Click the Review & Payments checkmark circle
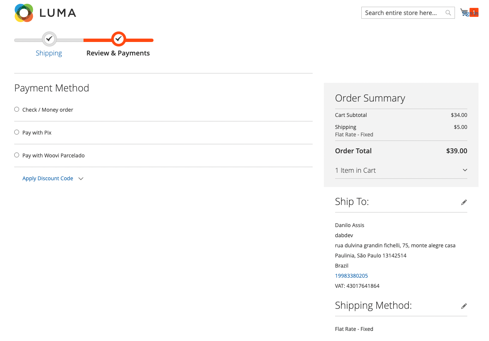 pos(118,39)
